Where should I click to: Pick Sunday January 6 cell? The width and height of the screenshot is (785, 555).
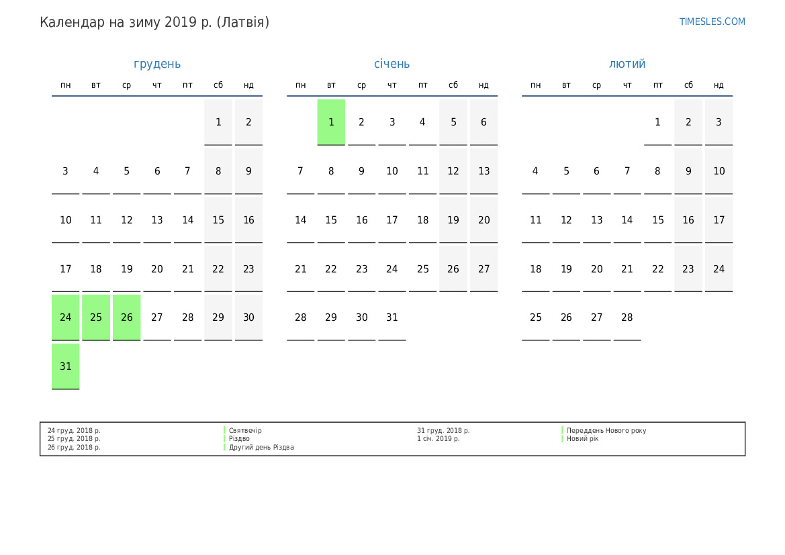click(x=483, y=122)
